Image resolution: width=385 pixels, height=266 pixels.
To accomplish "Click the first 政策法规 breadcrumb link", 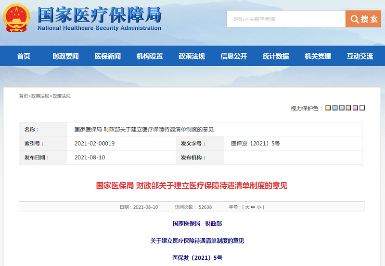I will point(40,96).
